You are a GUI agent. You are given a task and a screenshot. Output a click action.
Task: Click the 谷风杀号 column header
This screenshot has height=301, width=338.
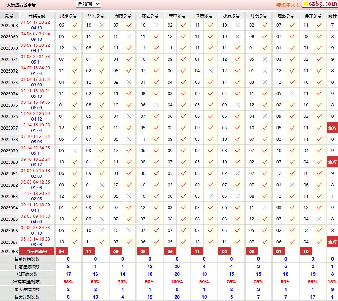pos(95,16)
